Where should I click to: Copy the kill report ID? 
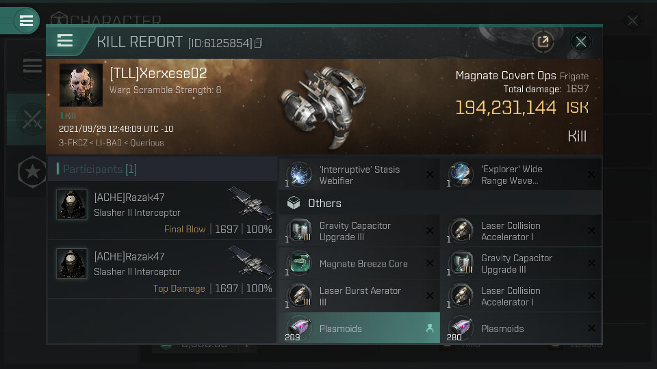tap(258, 44)
